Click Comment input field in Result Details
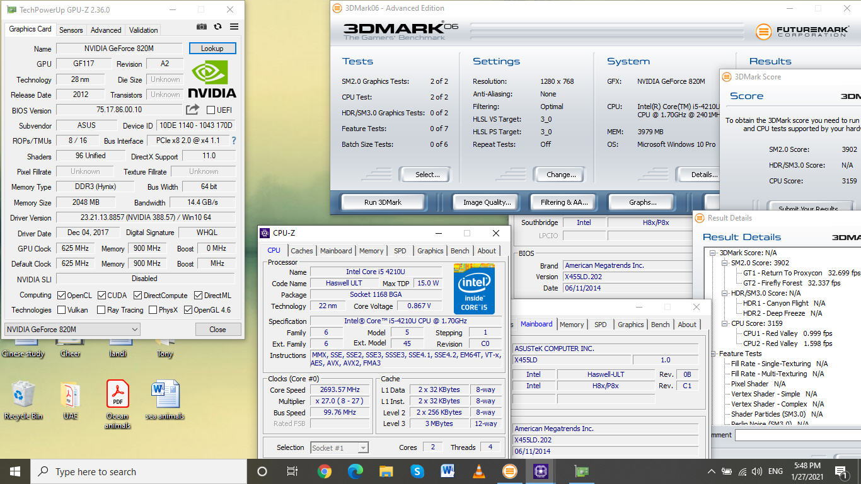This screenshot has height=484, width=861. [x=798, y=435]
